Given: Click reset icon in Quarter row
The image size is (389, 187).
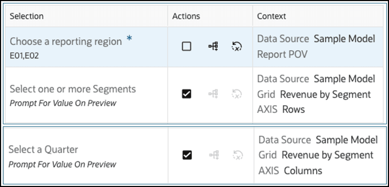Looking at the screenshot, I should [x=237, y=155].
